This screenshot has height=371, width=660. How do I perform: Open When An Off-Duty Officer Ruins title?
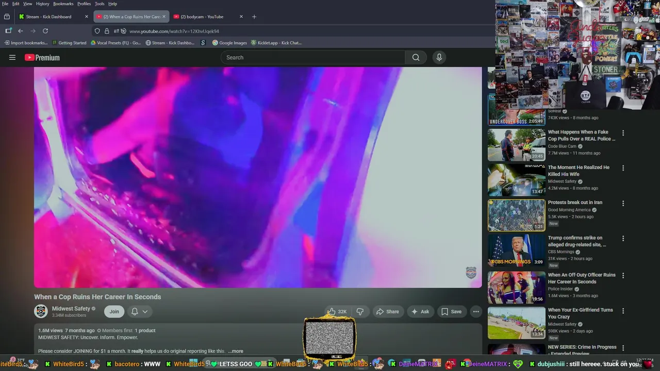pyautogui.click(x=582, y=278)
